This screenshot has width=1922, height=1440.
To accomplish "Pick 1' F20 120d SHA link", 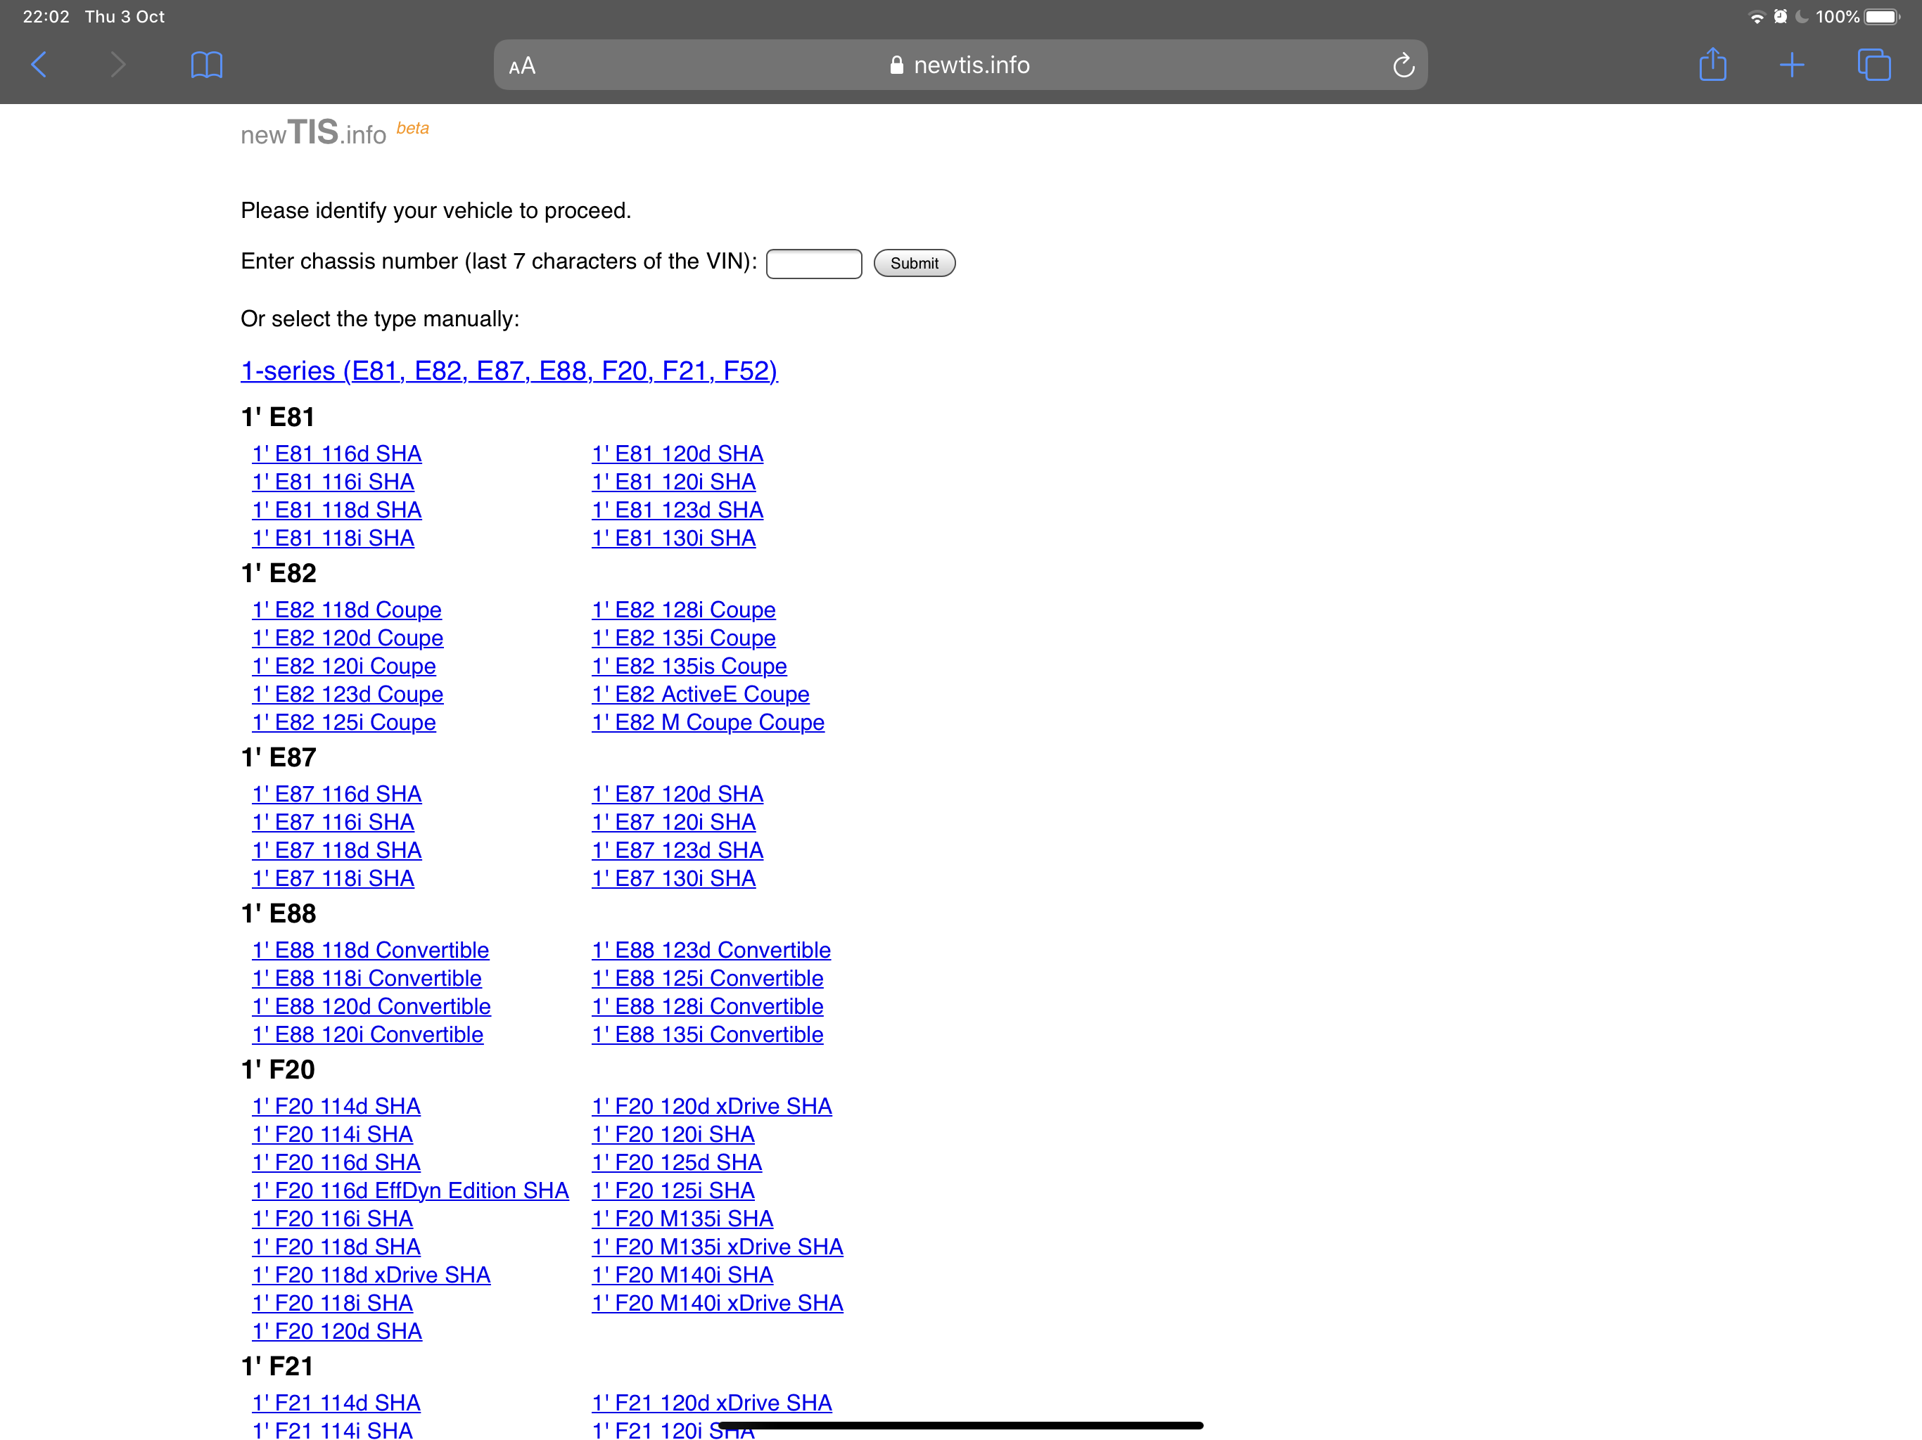I will 337,1332.
